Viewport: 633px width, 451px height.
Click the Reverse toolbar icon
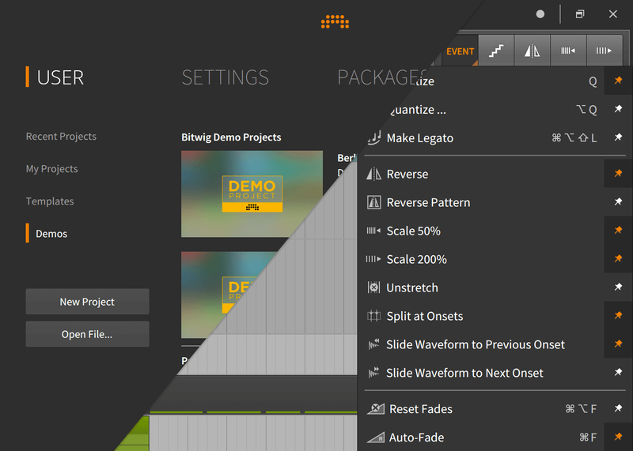click(x=532, y=51)
